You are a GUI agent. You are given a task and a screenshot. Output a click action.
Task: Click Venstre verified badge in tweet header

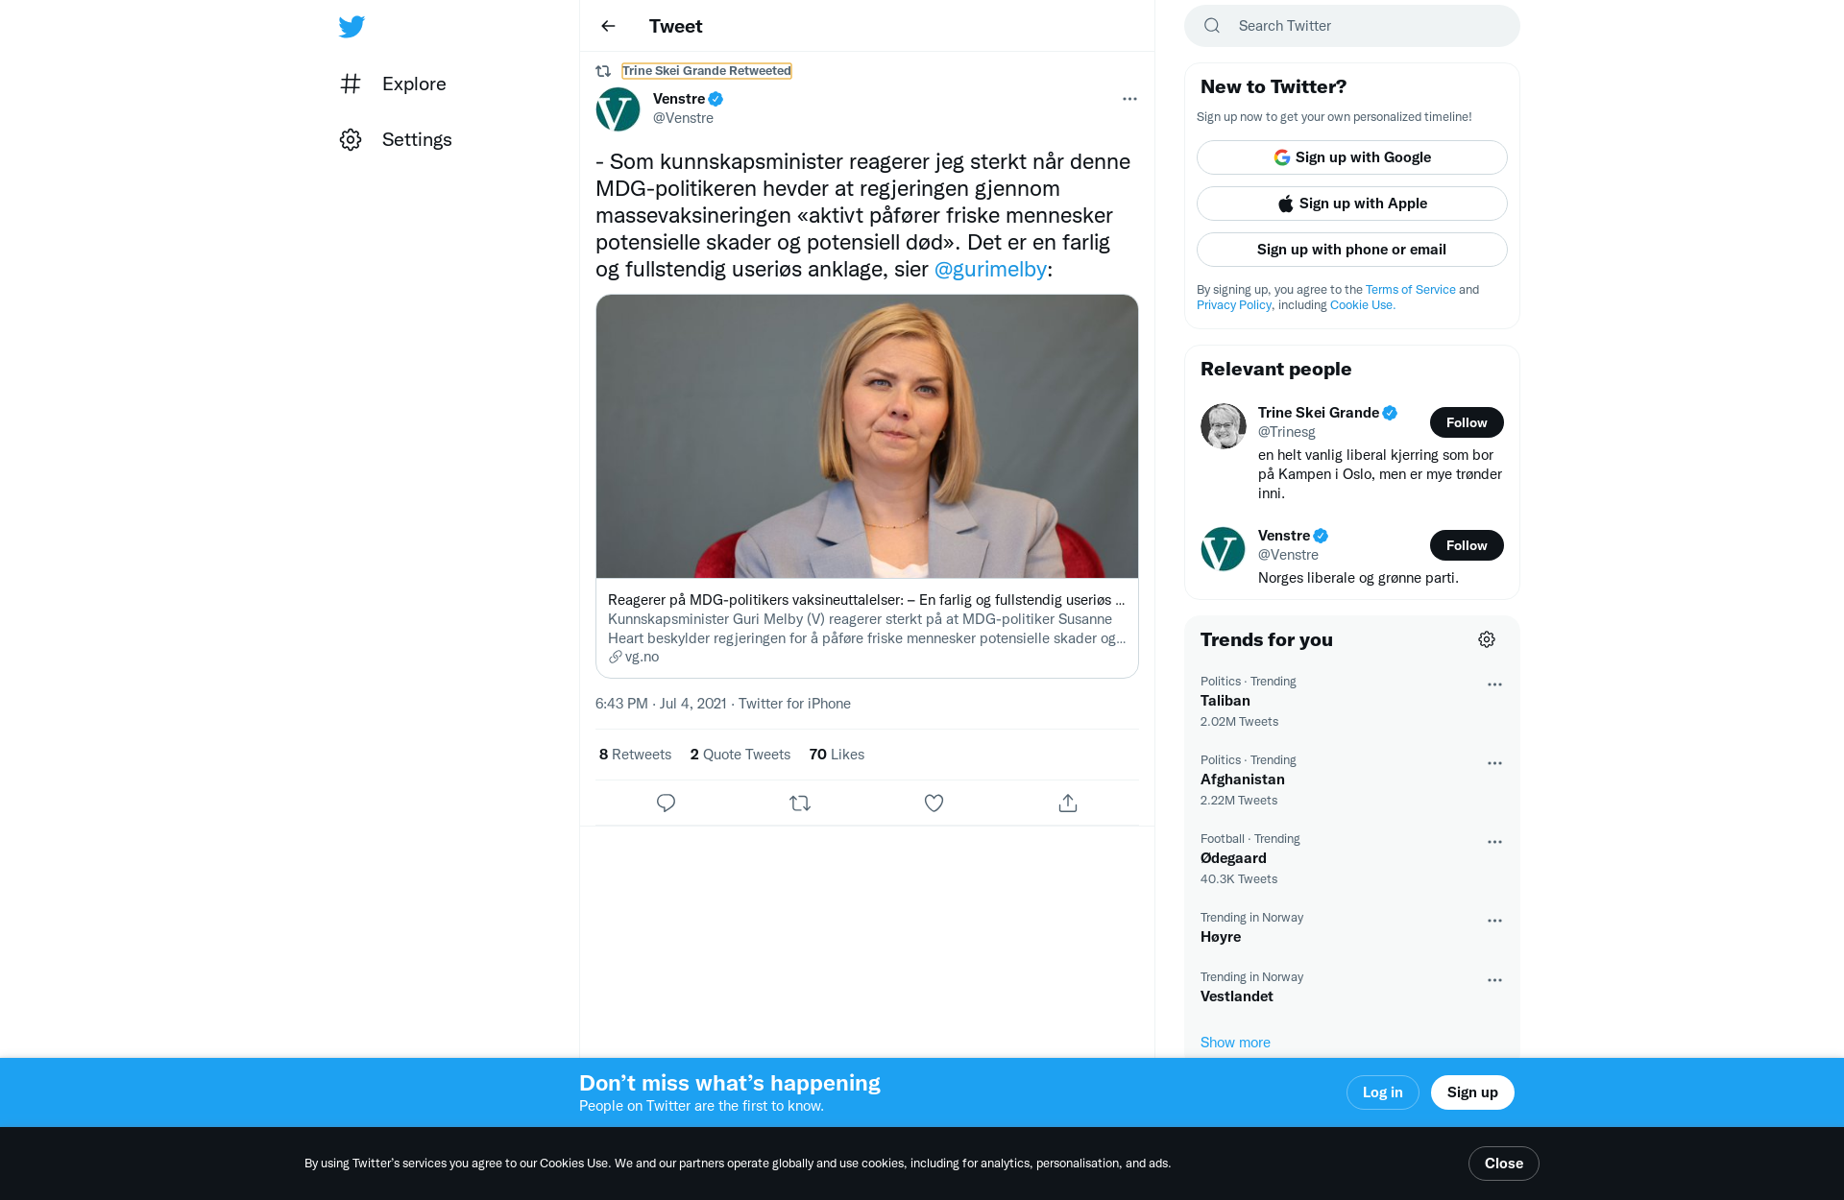[x=716, y=99]
